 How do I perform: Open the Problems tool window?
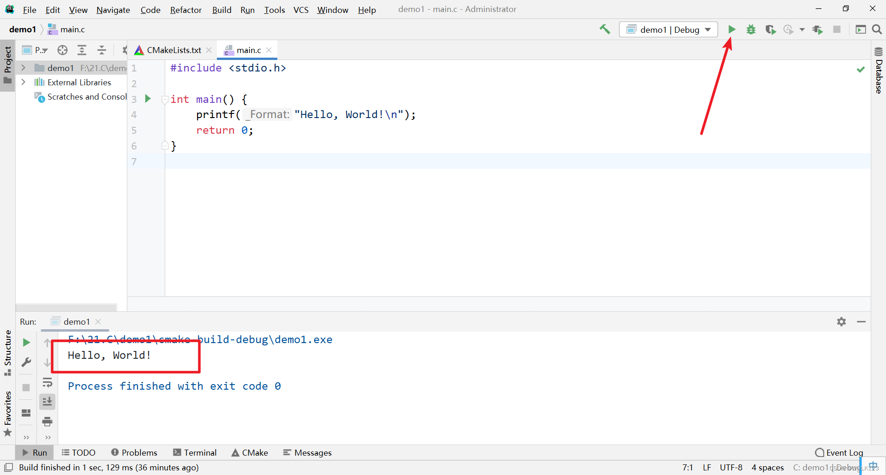134,452
